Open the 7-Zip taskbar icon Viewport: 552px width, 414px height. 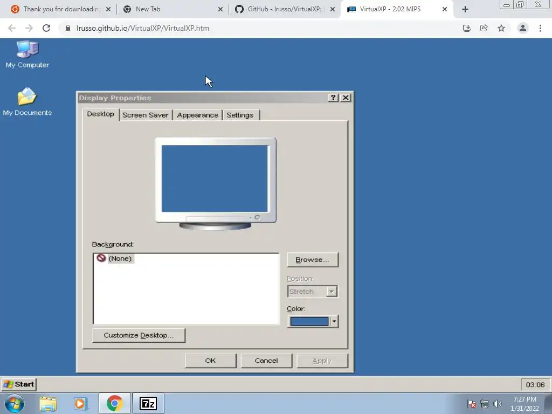pyautogui.click(x=148, y=403)
